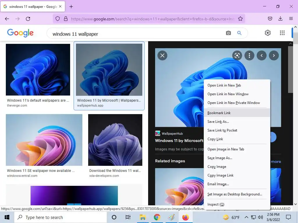The image size is (298, 223).
Task: Click the preview panel scrollbar thumb
Action: (x=290, y=69)
